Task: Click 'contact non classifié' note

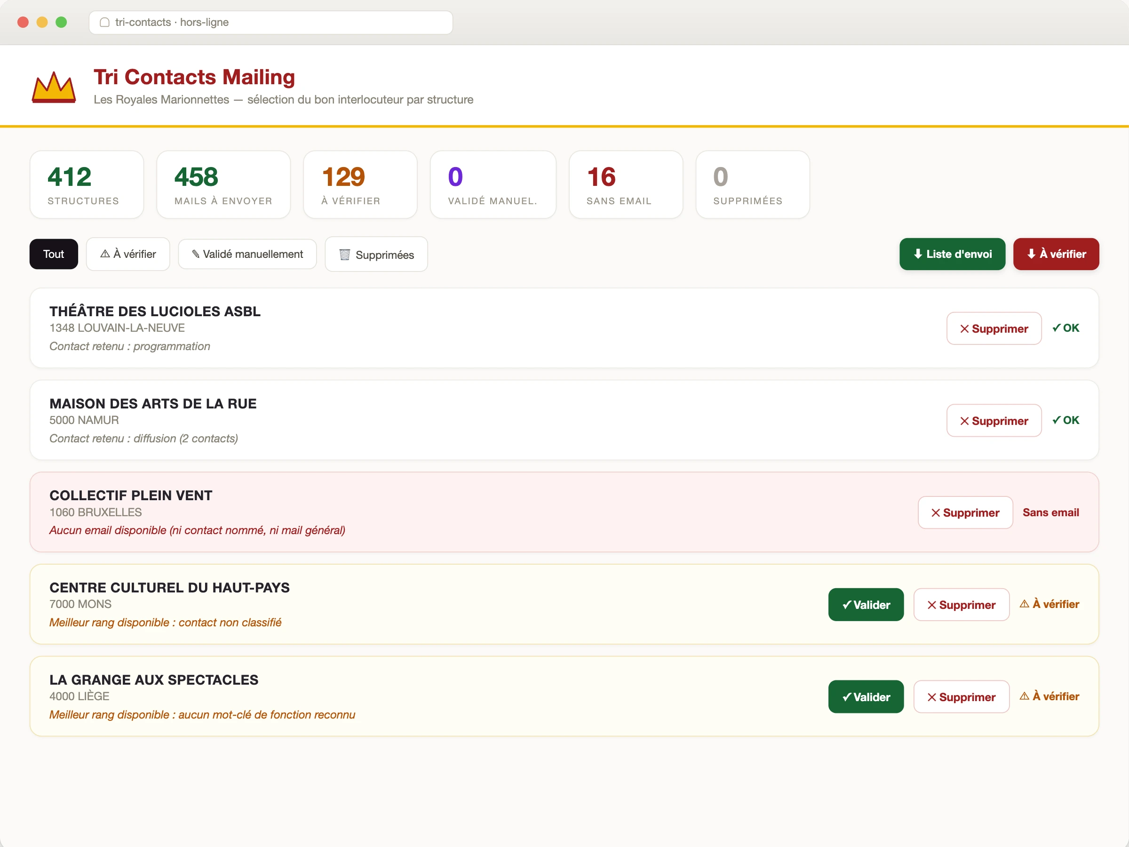Action: click(230, 623)
